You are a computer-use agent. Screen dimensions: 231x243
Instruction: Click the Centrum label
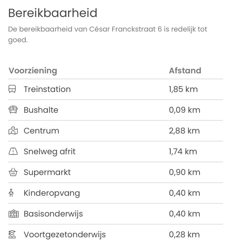tap(41, 131)
